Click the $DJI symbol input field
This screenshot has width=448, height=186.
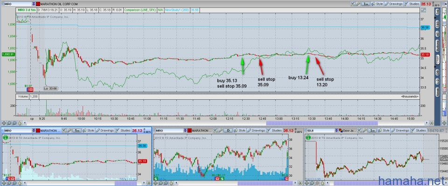(x=321, y=131)
